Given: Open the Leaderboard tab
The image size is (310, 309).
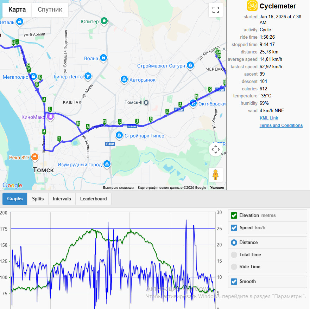Looking at the screenshot, I should coord(93,199).
